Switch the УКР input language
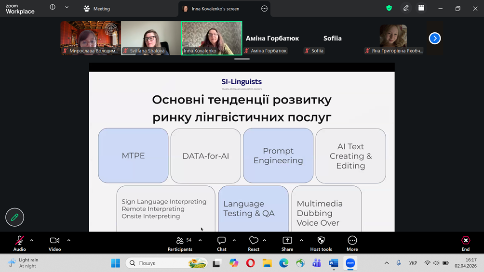The image size is (484, 272). 413,263
